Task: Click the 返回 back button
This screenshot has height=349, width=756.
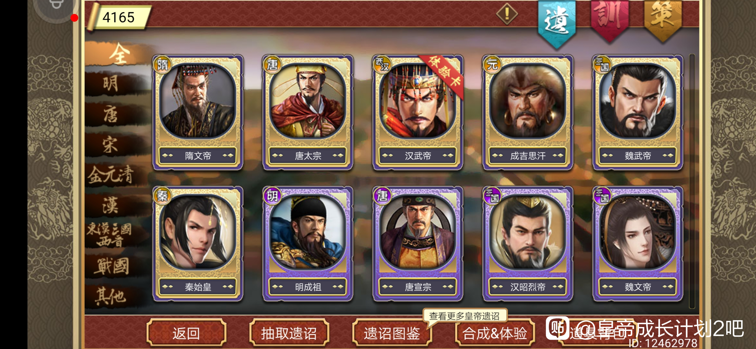Action: click(186, 333)
